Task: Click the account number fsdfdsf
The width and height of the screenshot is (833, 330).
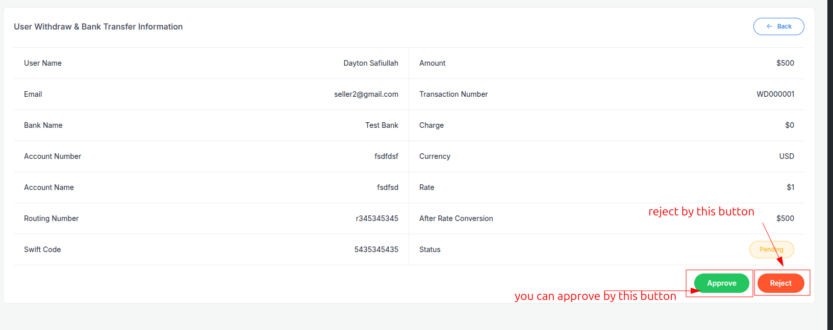Action: (x=386, y=156)
